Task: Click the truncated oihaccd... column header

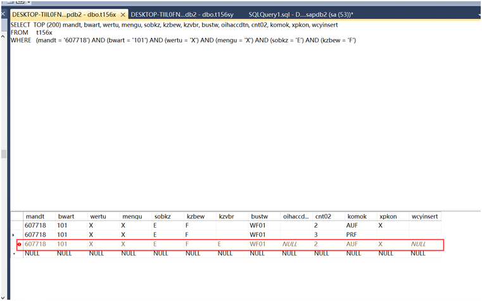Action: click(296, 216)
